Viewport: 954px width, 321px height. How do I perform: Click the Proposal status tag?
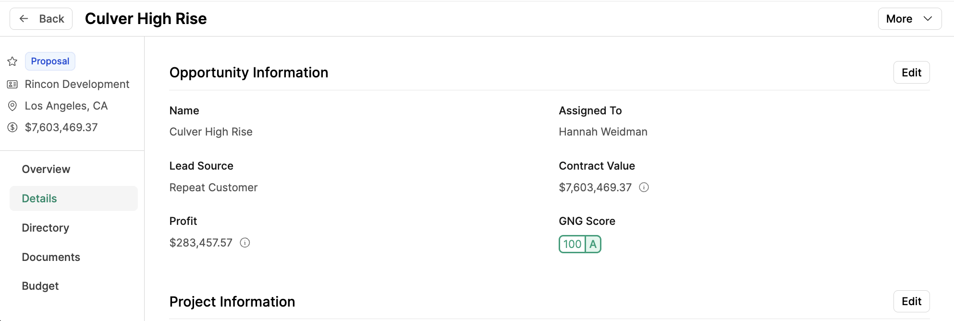click(x=50, y=61)
